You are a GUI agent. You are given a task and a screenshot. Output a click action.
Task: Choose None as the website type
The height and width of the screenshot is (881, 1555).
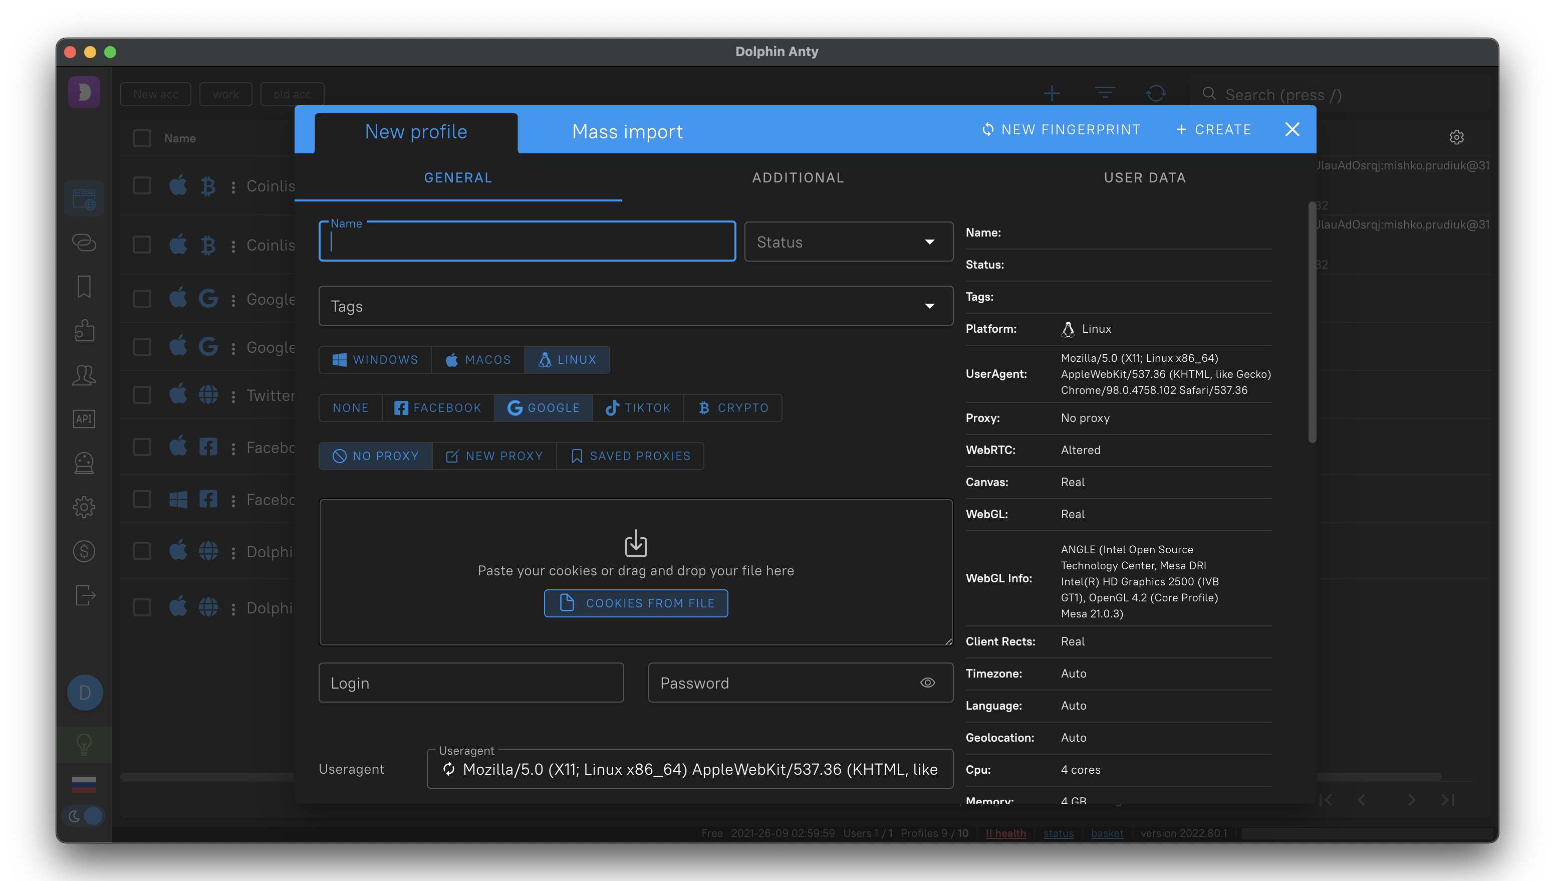(x=350, y=408)
